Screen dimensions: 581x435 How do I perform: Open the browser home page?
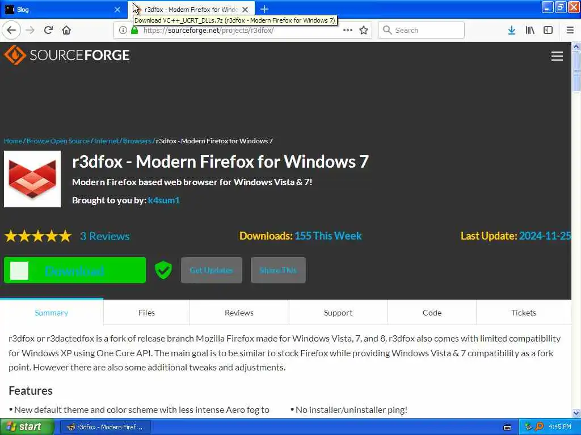[x=66, y=30]
